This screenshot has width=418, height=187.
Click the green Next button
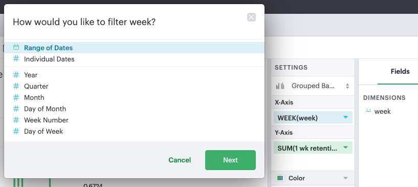point(230,160)
